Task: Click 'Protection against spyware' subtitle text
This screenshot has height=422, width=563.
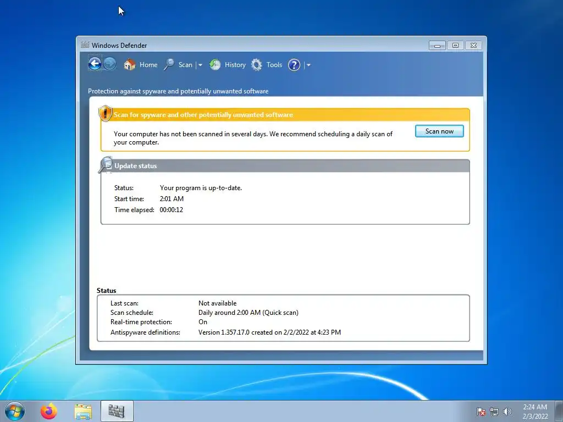Action: pos(178,91)
